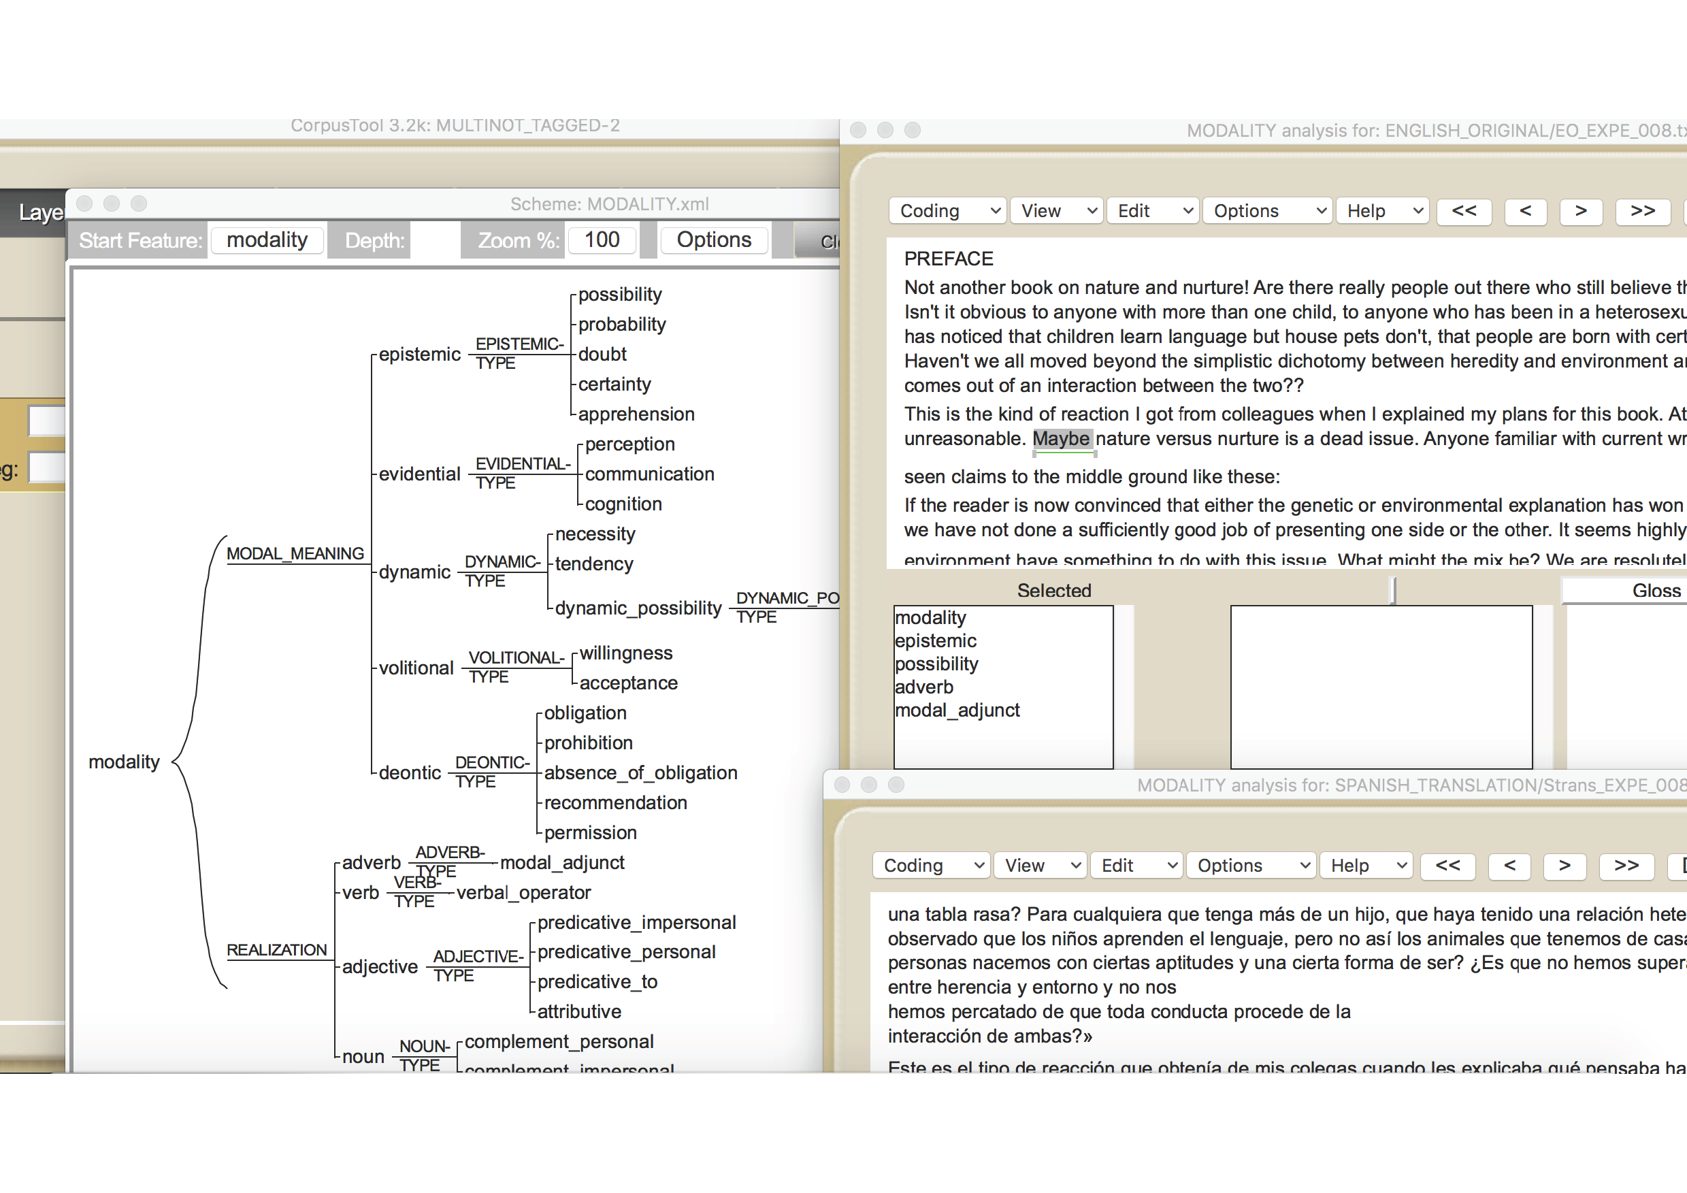Jump to last segment in Spanish window
The width and height of the screenshot is (1687, 1193).
click(1626, 866)
